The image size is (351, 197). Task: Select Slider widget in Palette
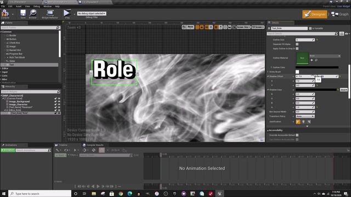(x=12, y=61)
